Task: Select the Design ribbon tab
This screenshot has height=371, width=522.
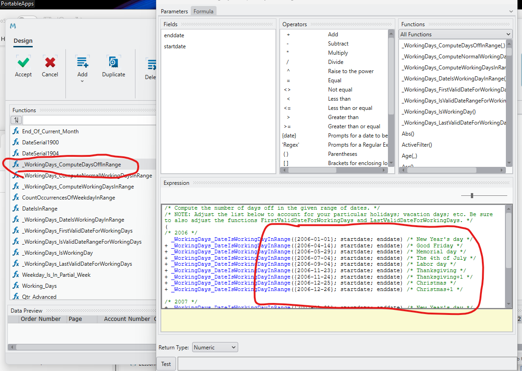Action: pos(23,41)
